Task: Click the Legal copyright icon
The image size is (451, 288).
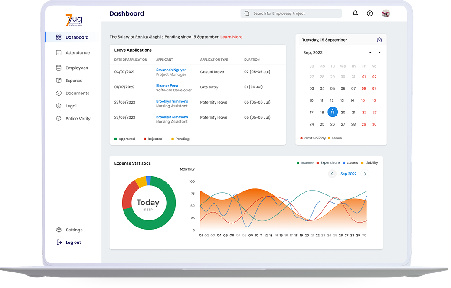Action: pyautogui.click(x=59, y=106)
